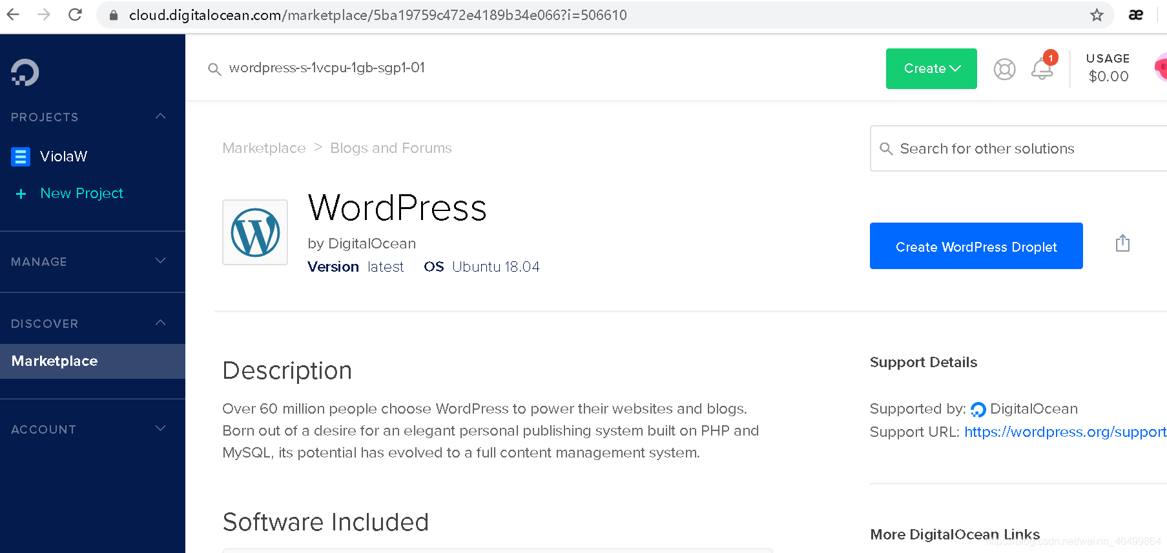
Task: Click New Project link
Action: (x=81, y=194)
